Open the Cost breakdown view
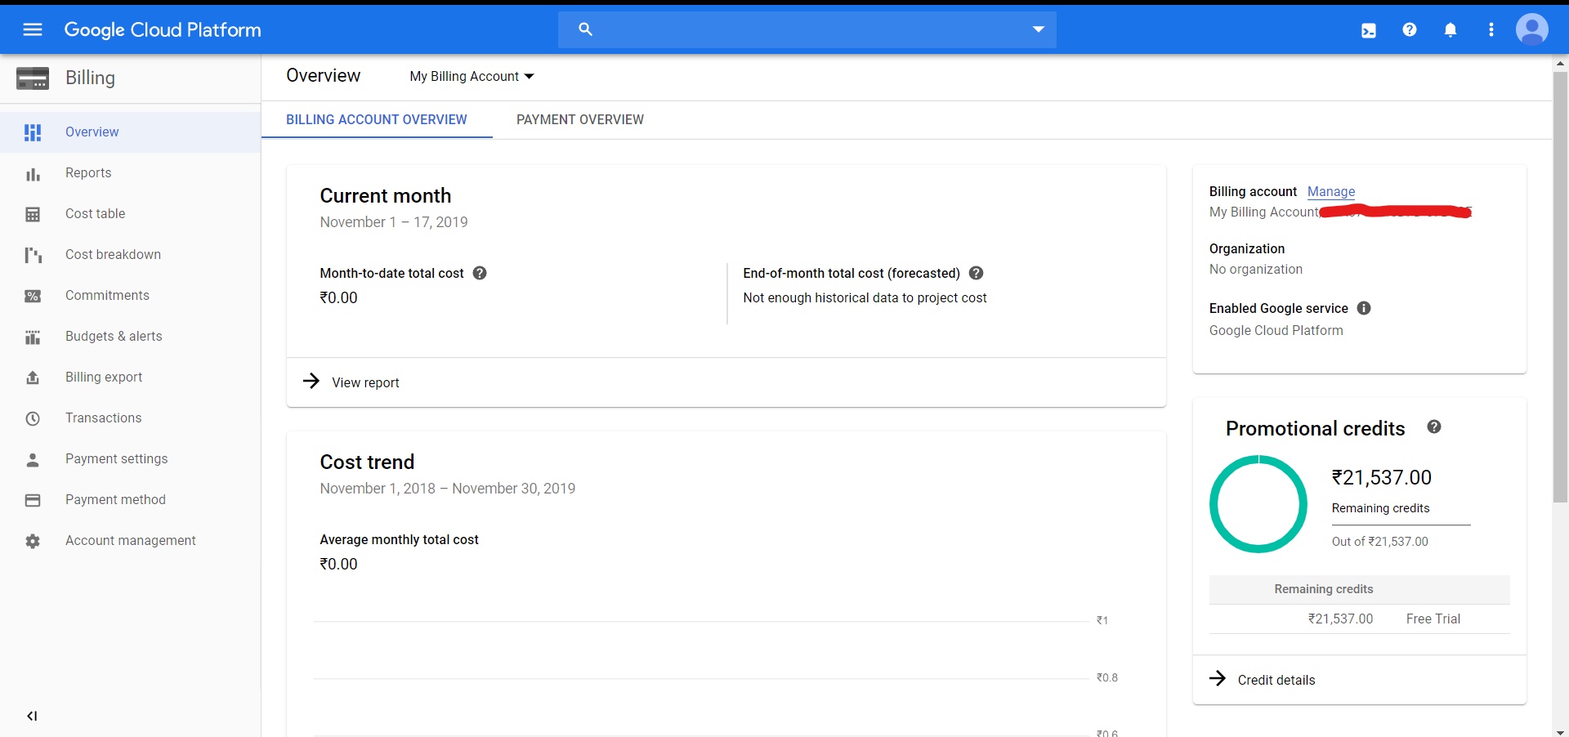The image size is (1569, 737). click(x=114, y=254)
